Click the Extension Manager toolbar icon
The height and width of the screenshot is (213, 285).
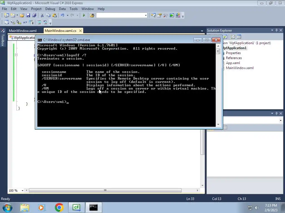click(178, 16)
